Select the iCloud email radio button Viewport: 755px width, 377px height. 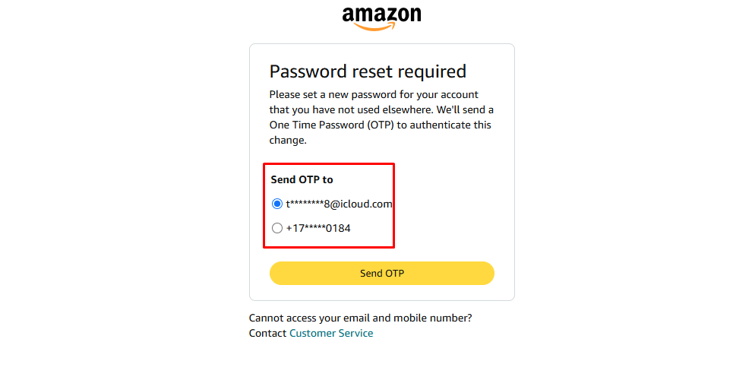coord(277,204)
